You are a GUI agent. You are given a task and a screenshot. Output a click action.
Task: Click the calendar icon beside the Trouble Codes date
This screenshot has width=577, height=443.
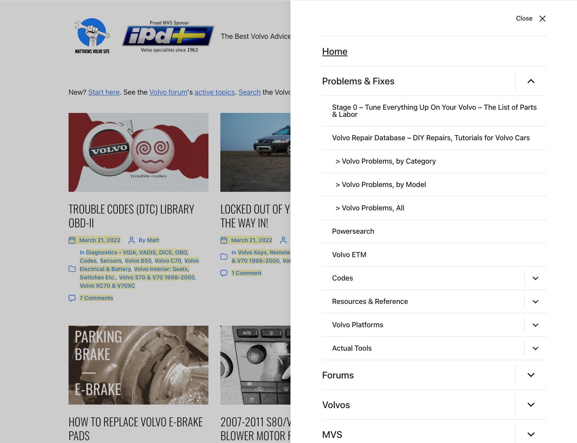[x=72, y=240]
